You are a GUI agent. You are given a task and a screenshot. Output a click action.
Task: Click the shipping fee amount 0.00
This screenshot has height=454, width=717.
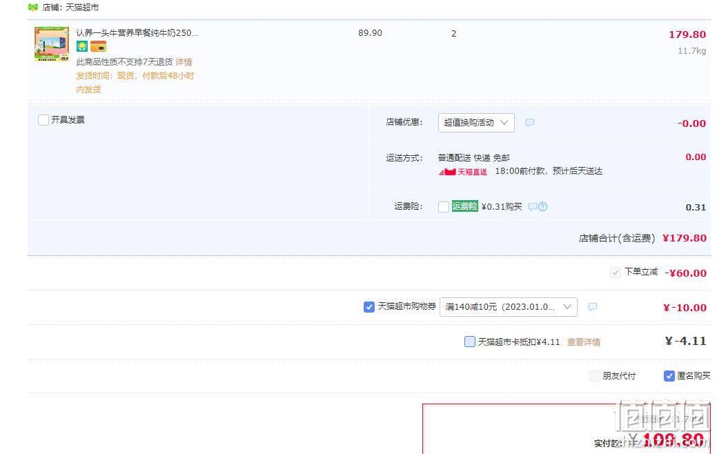pos(696,157)
